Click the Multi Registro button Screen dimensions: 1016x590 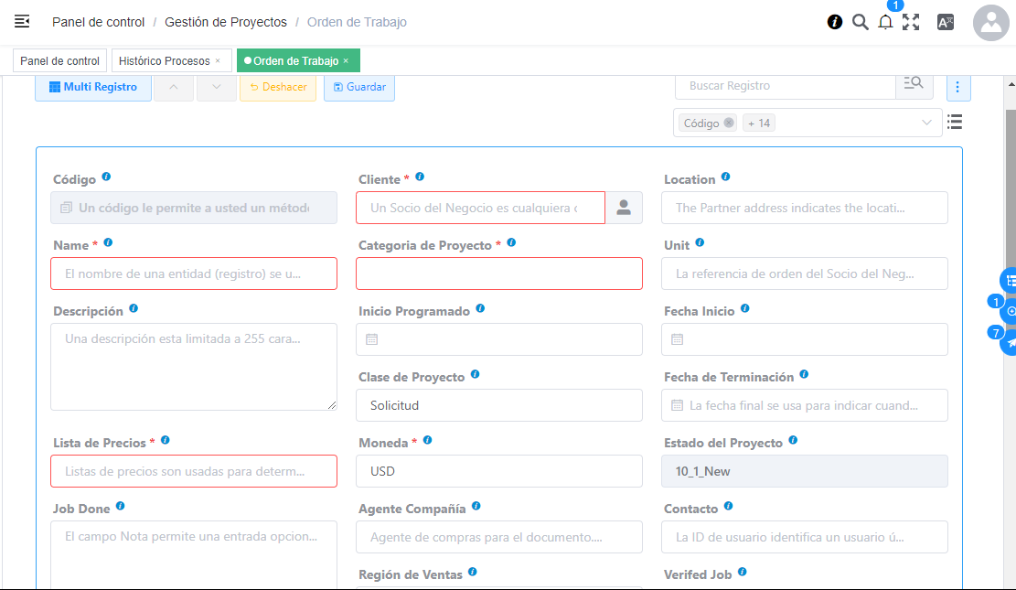coord(93,87)
